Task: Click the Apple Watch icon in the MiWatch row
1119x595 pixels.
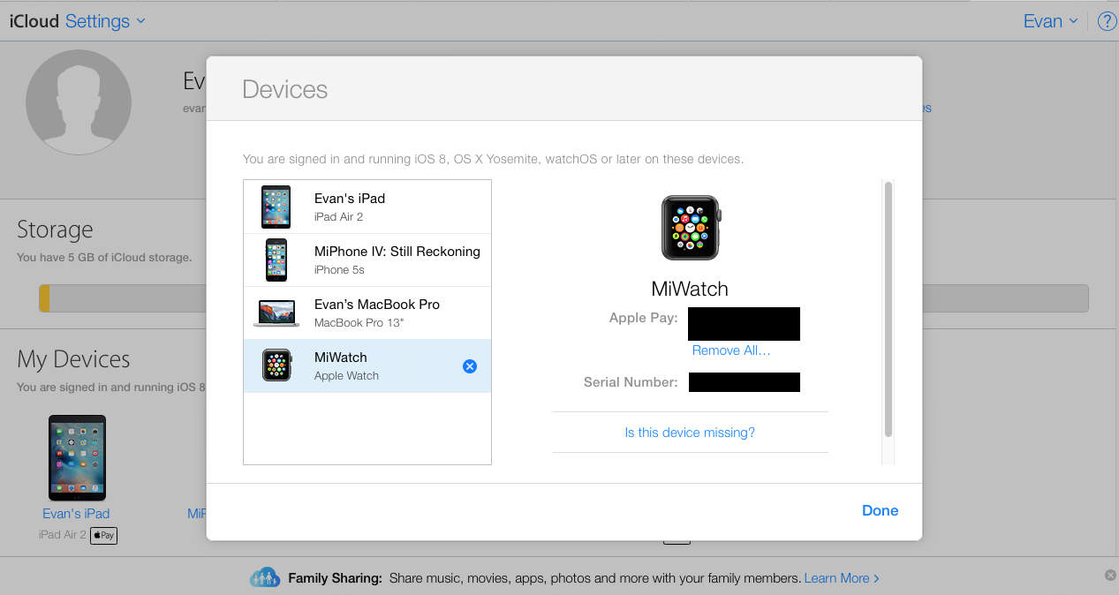Action: coord(276,365)
